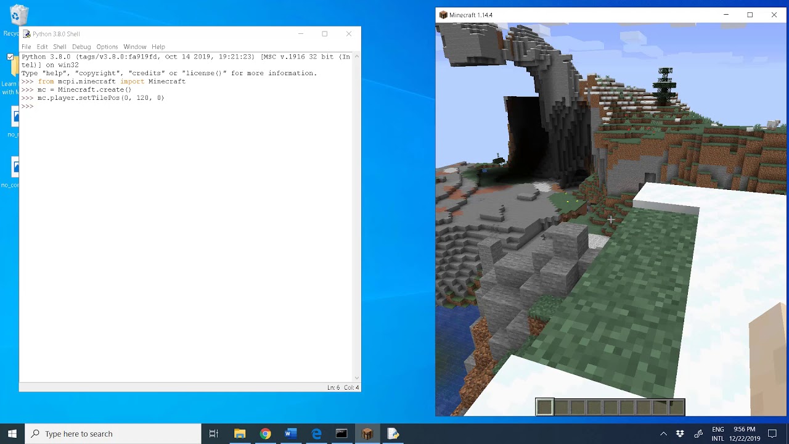Open the Options menu in IDLE

pos(107,47)
